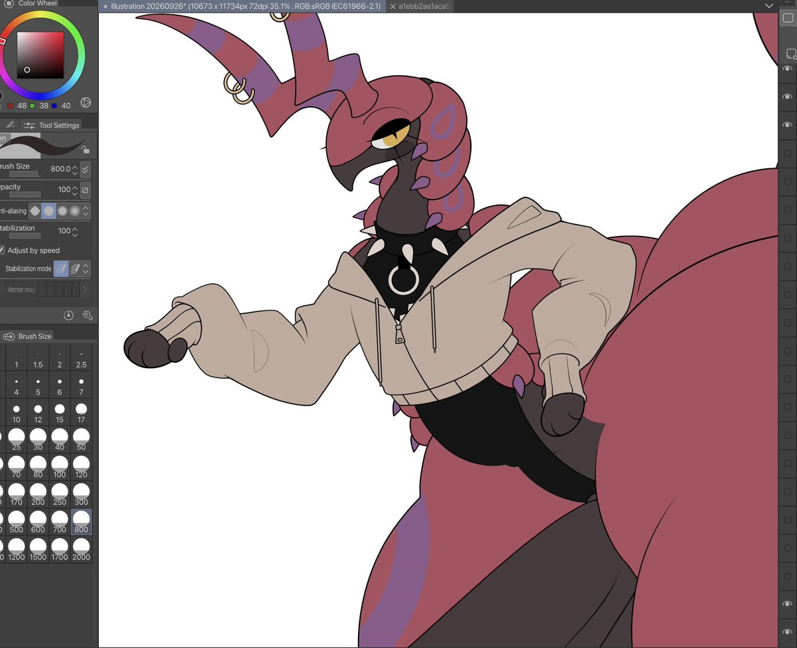Select brush size preset 600
Viewport: 797px width, 648px height.
coord(38,523)
